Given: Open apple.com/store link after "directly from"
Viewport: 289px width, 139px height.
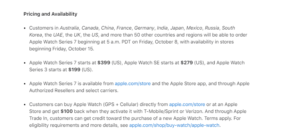Looking at the screenshot, I should 187,105.
